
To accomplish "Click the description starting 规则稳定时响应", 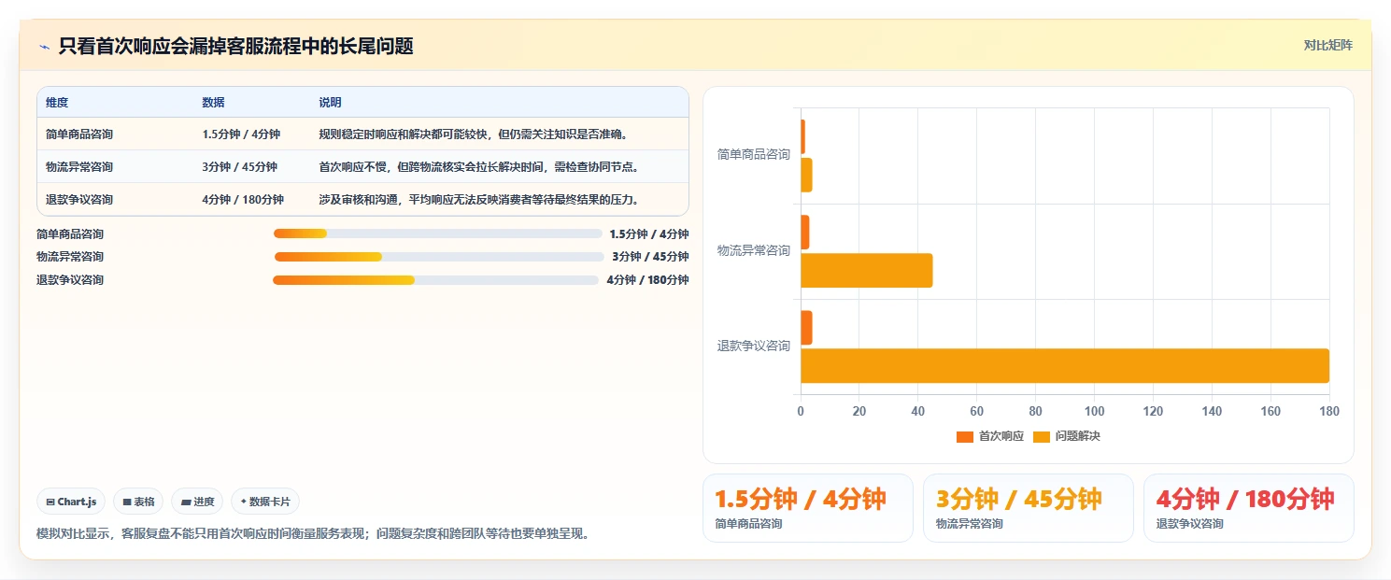I will (473, 134).
